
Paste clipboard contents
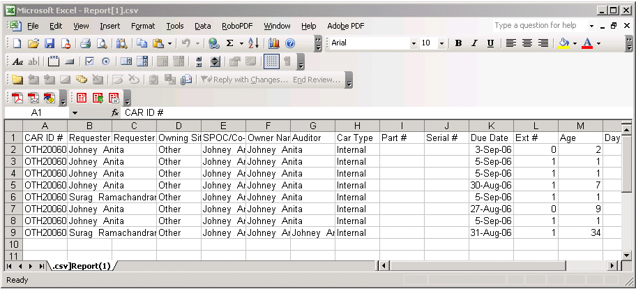tap(158, 43)
